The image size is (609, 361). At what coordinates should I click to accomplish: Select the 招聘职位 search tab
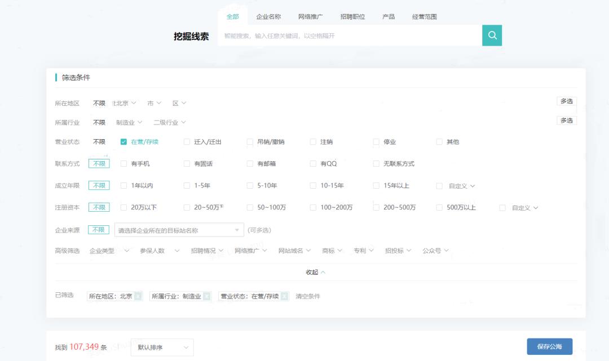(x=352, y=17)
